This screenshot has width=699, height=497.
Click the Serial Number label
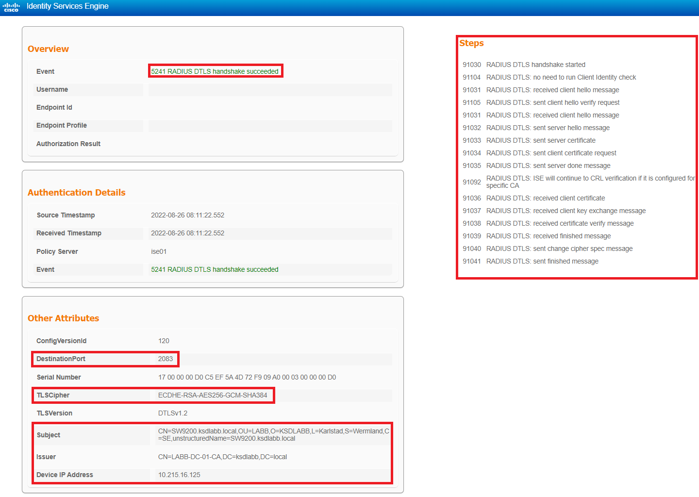pos(59,377)
